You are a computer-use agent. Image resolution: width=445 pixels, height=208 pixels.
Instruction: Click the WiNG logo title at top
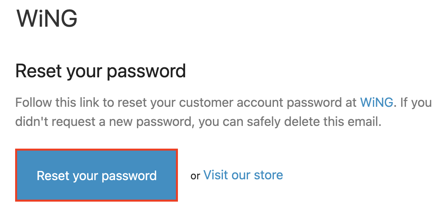click(x=47, y=18)
